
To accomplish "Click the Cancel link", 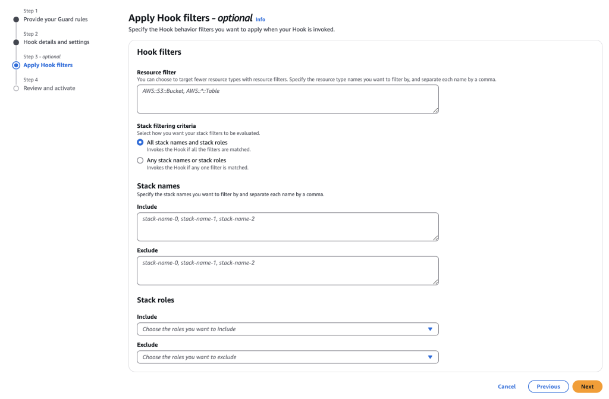I will coord(507,386).
